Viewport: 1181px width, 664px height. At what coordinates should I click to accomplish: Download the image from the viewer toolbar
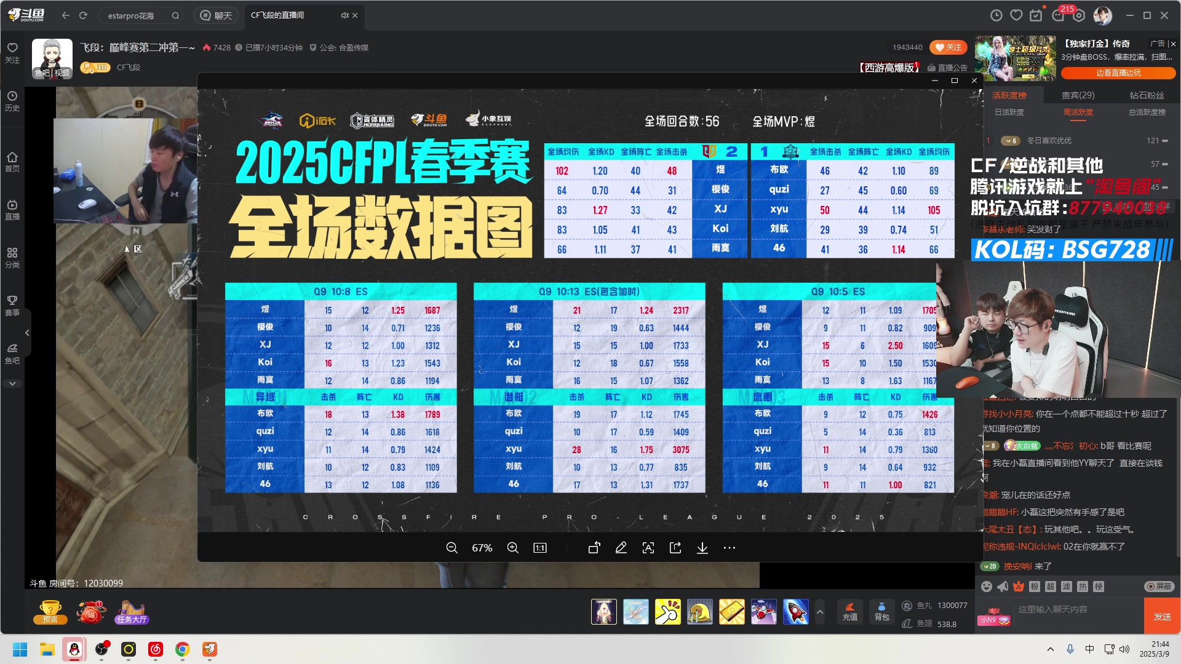tap(702, 548)
